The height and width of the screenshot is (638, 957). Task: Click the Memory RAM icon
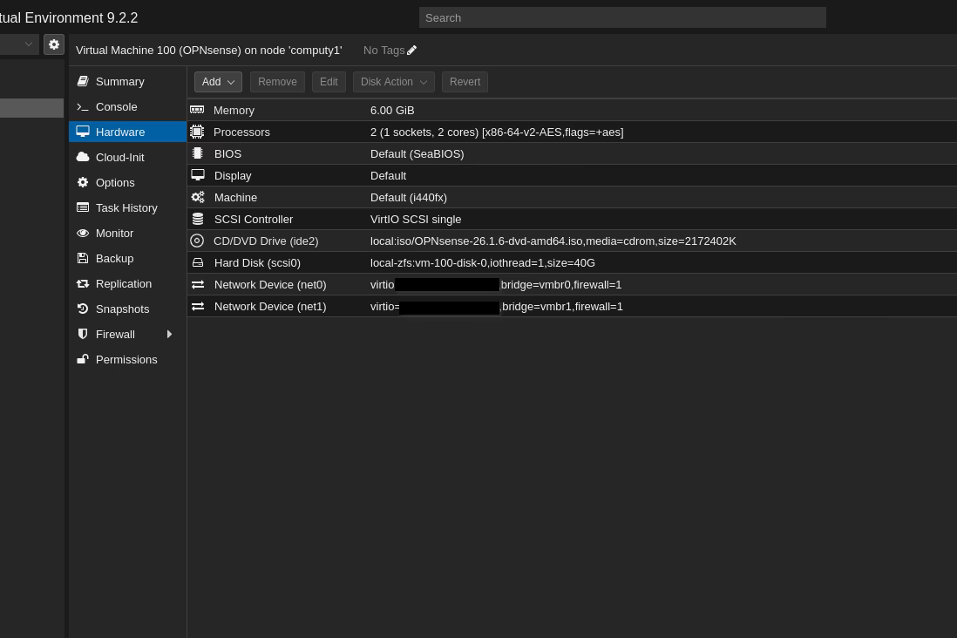(197, 110)
